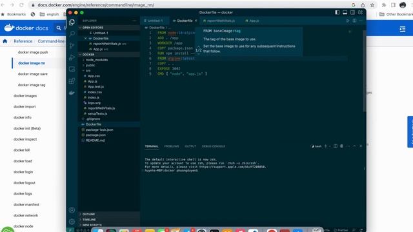This screenshot has width=413, height=232.
Task: Open Manage gear menu in VS Code
Action: coord(72,222)
